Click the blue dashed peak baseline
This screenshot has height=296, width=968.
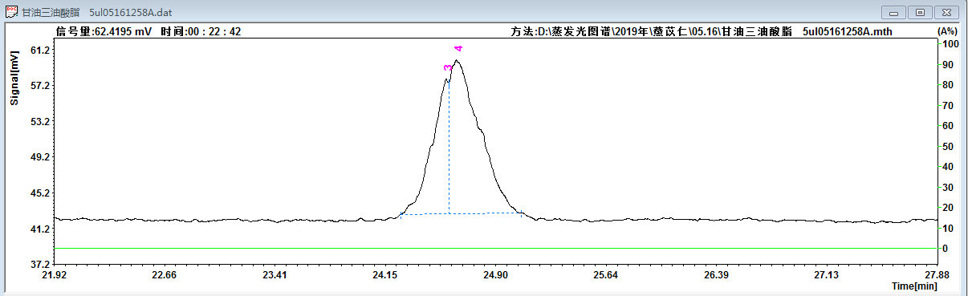pos(462,213)
